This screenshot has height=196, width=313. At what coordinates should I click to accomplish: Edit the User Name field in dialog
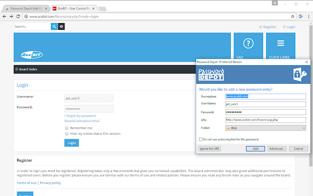click(x=266, y=104)
